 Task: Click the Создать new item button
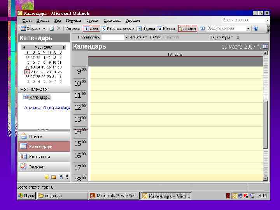coord(31,28)
